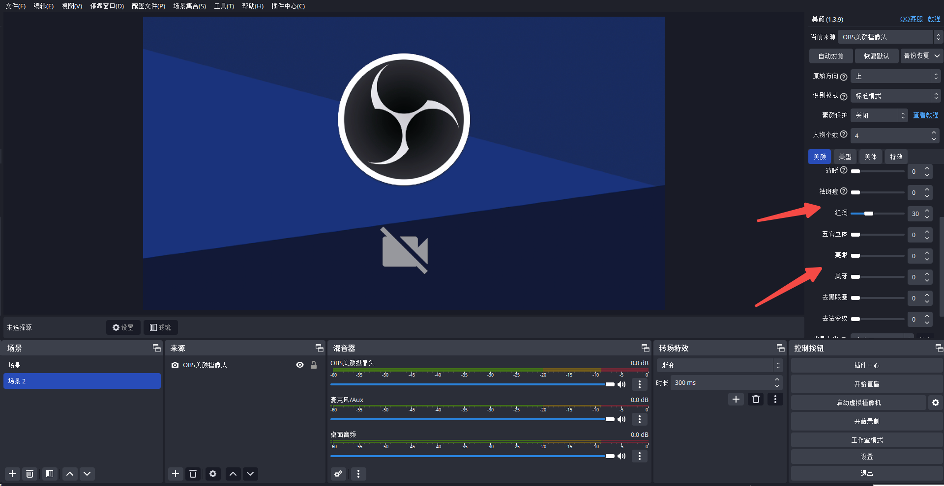Open 文件(F) menu
944x486 pixels.
(16, 6)
